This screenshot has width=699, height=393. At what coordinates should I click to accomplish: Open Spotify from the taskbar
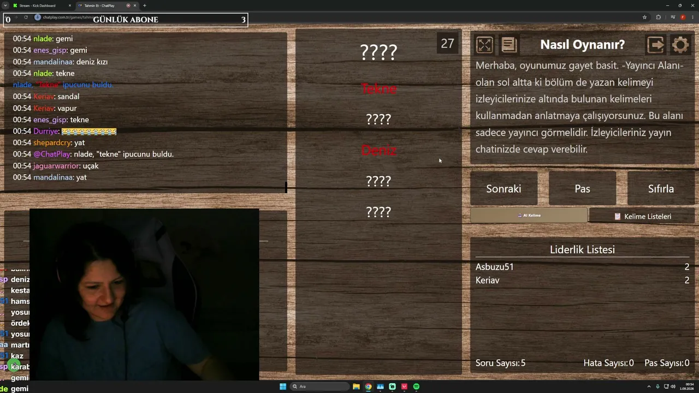416,386
